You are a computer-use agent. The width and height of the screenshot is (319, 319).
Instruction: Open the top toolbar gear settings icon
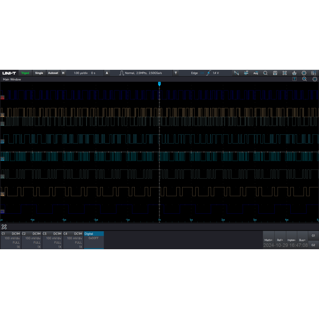(x=304, y=73)
